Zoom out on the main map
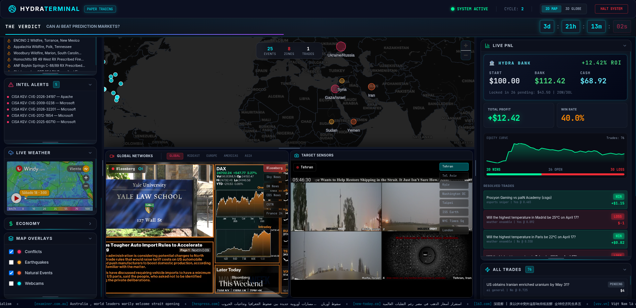This screenshot has height=308, width=636. [x=466, y=55]
